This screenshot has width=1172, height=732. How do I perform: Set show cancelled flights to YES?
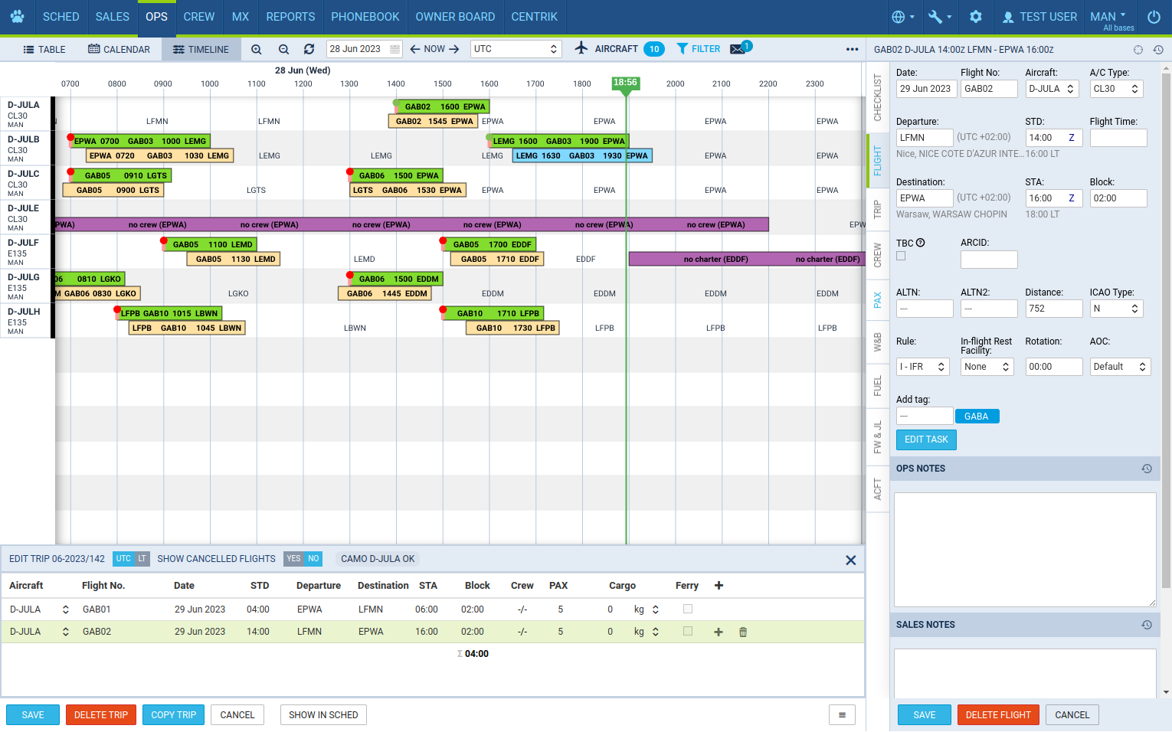pyautogui.click(x=293, y=559)
